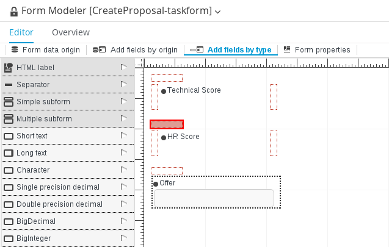Click the Separator field type icon
Screen dimensions: 389x247
pos(9,85)
